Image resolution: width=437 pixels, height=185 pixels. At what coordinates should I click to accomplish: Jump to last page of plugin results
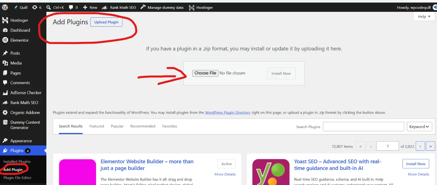(x=431, y=146)
